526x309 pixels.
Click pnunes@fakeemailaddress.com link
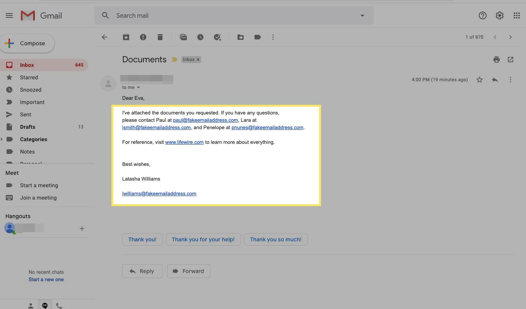(267, 128)
